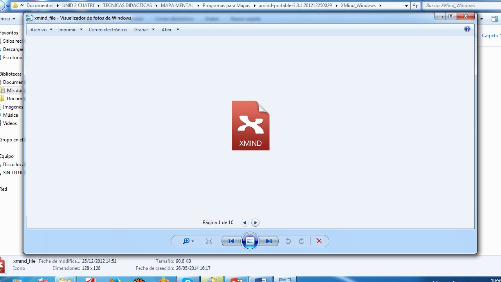Click the actual size fit icon
The image size is (501, 282).
pyautogui.click(x=209, y=241)
